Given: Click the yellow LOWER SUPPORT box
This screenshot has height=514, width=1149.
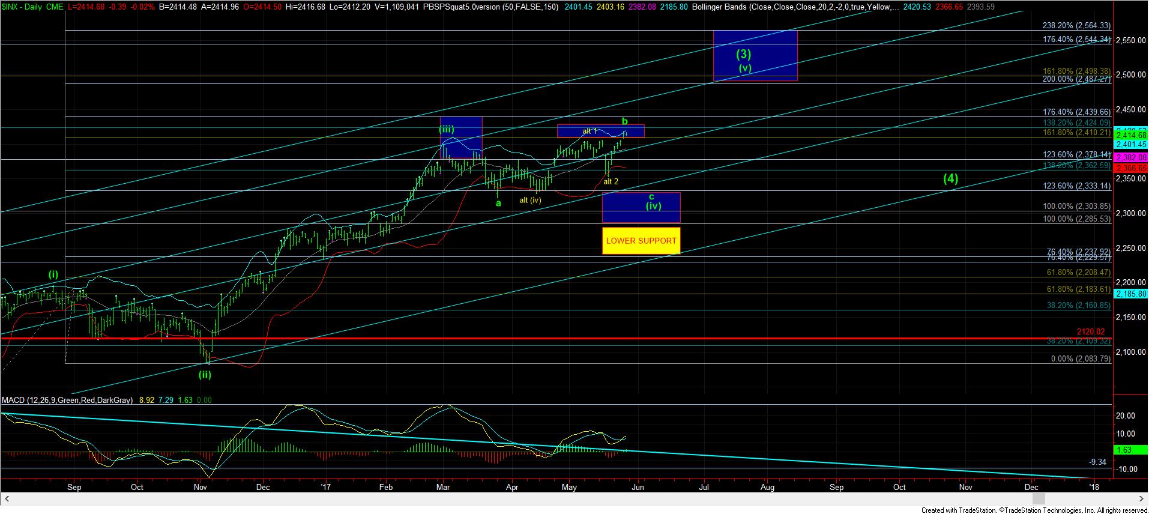Looking at the screenshot, I should pyautogui.click(x=641, y=240).
